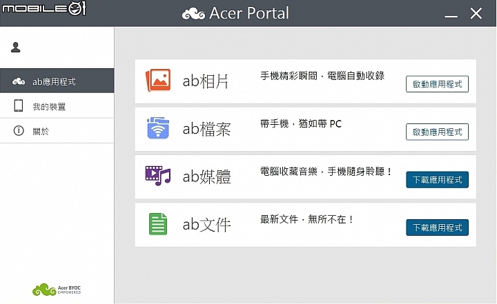The image size is (497, 304).
Task: Click the Acer Portal title text
Action: click(x=249, y=13)
